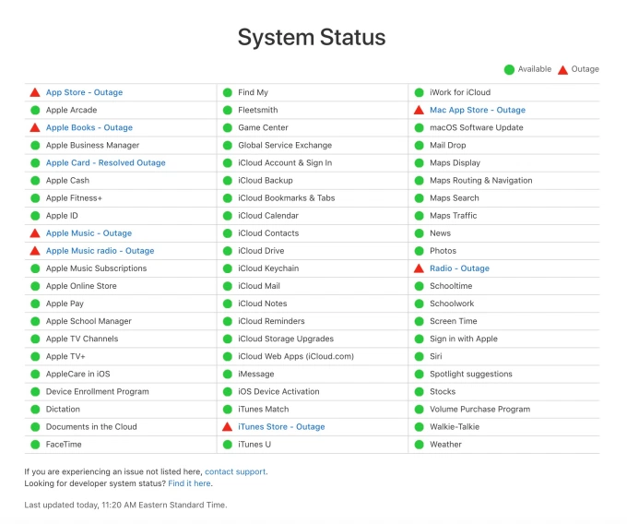The width and height of the screenshot is (627, 524).
Task: Click red outage triangle beside App Store
Action: coord(35,92)
